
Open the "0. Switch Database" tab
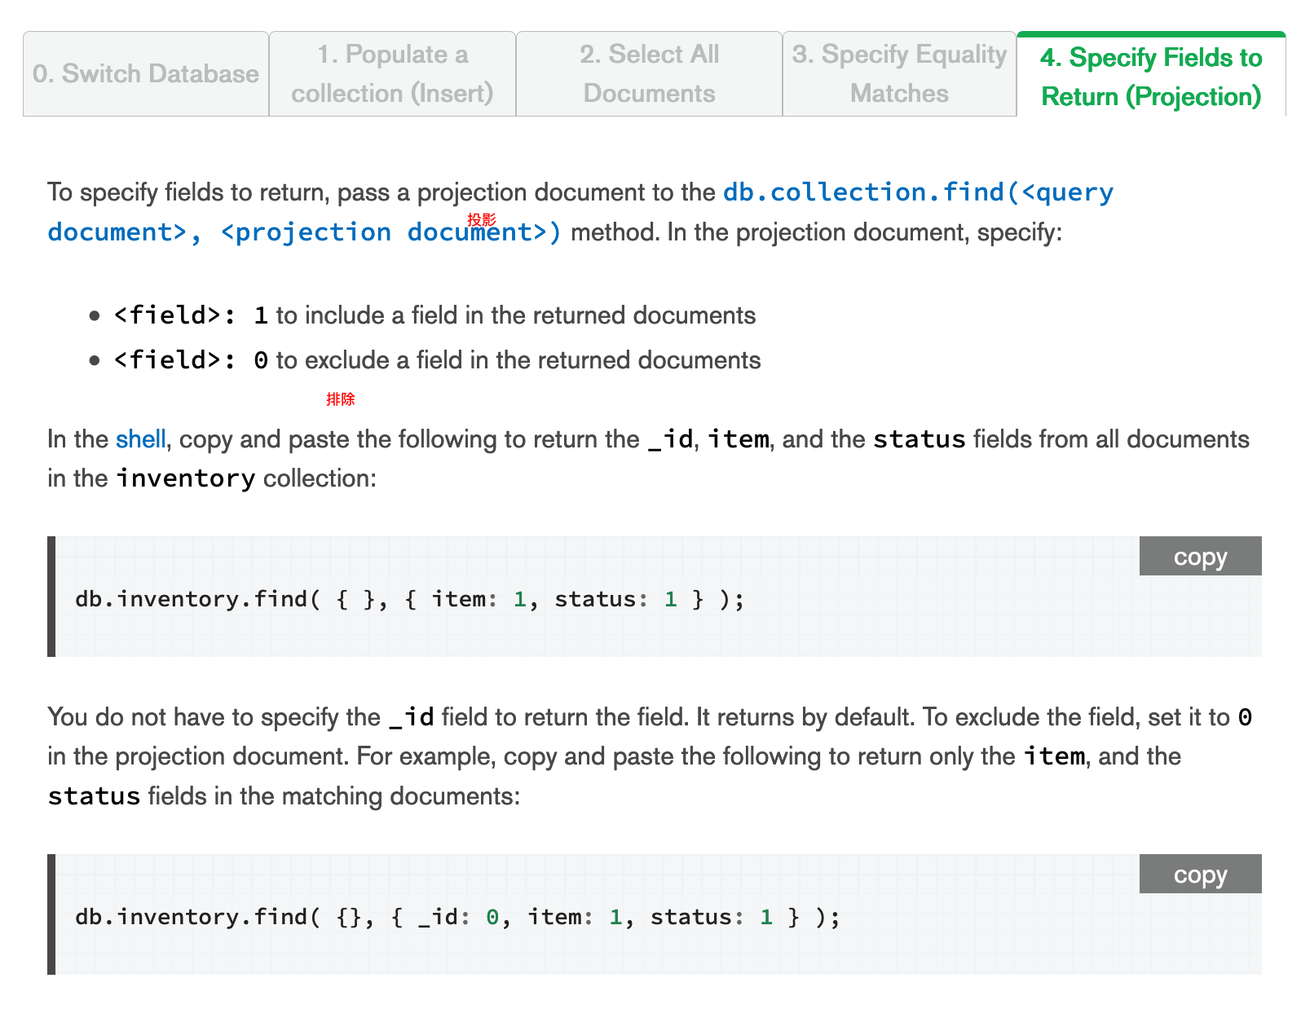(146, 74)
